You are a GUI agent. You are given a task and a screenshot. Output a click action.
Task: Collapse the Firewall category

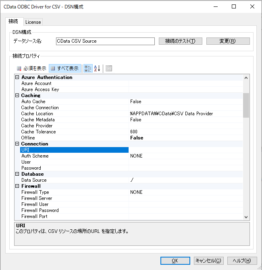tap(17, 186)
